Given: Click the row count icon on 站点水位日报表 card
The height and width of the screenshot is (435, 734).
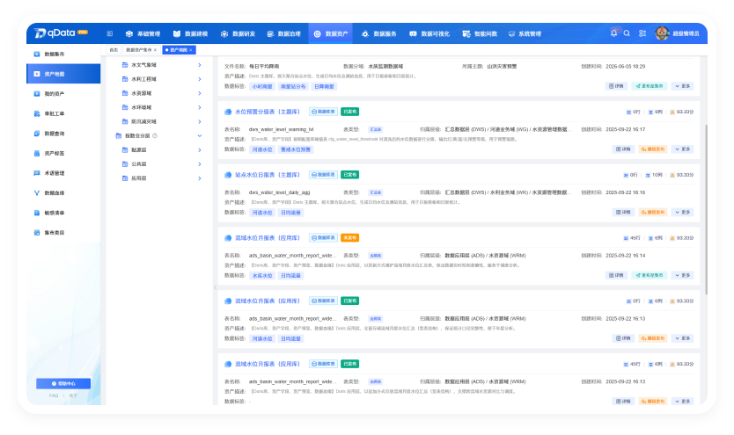Looking at the screenshot, I should click(x=626, y=175).
